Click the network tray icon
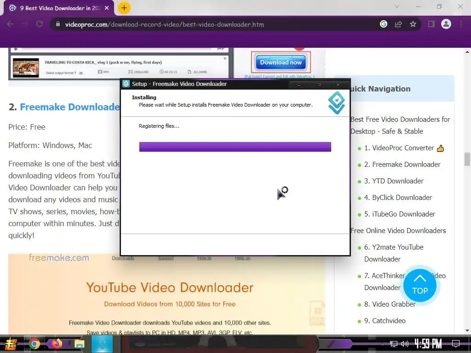This screenshot has height=353, width=471. (x=394, y=344)
